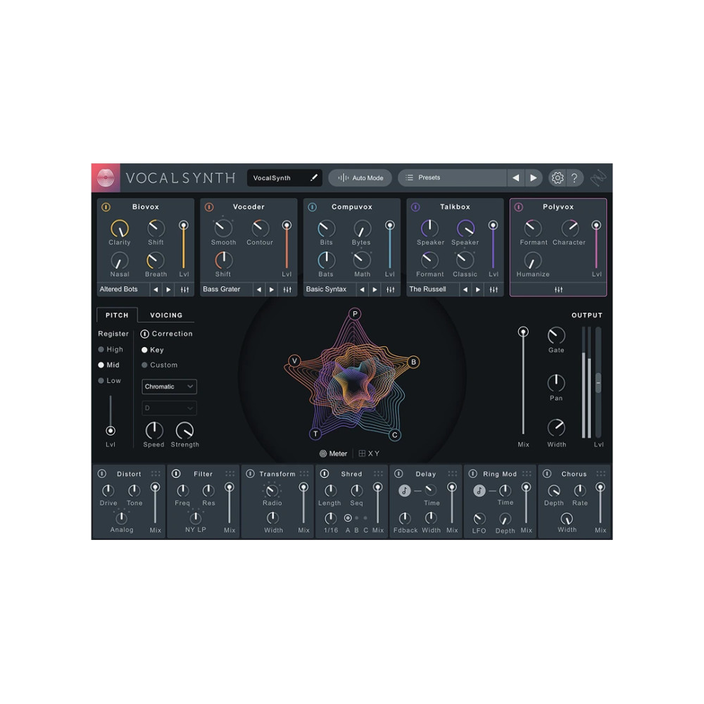Select Shred pattern A
This screenshot has width=704, height=704.
click(348, 518)
